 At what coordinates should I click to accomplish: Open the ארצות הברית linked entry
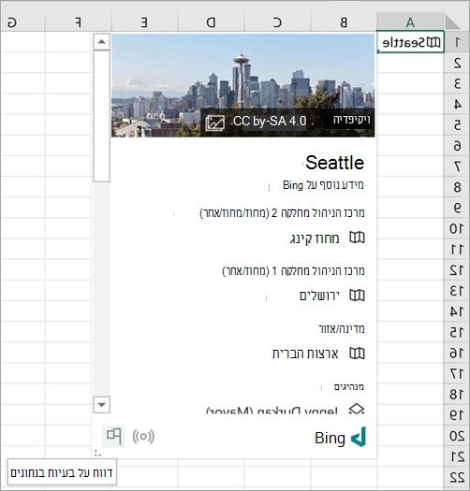[x=305, y=354]
